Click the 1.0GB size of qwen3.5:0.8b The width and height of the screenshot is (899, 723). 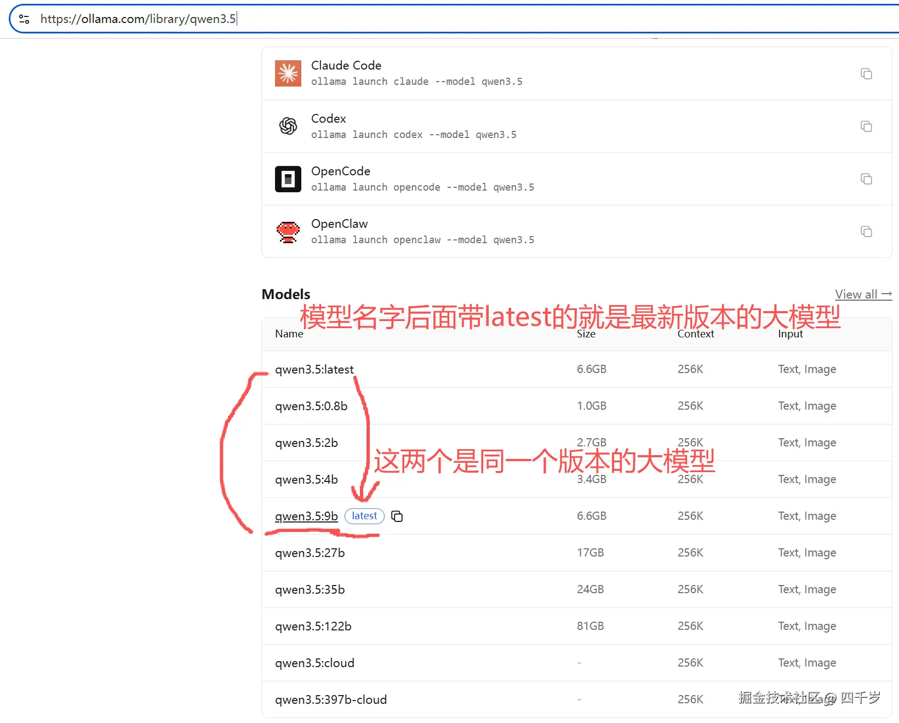click(x=592, y=406)
